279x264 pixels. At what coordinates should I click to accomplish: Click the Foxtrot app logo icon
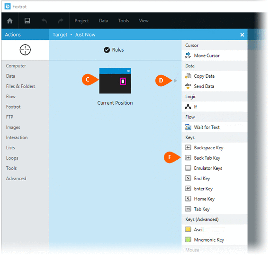click(8, 7)
